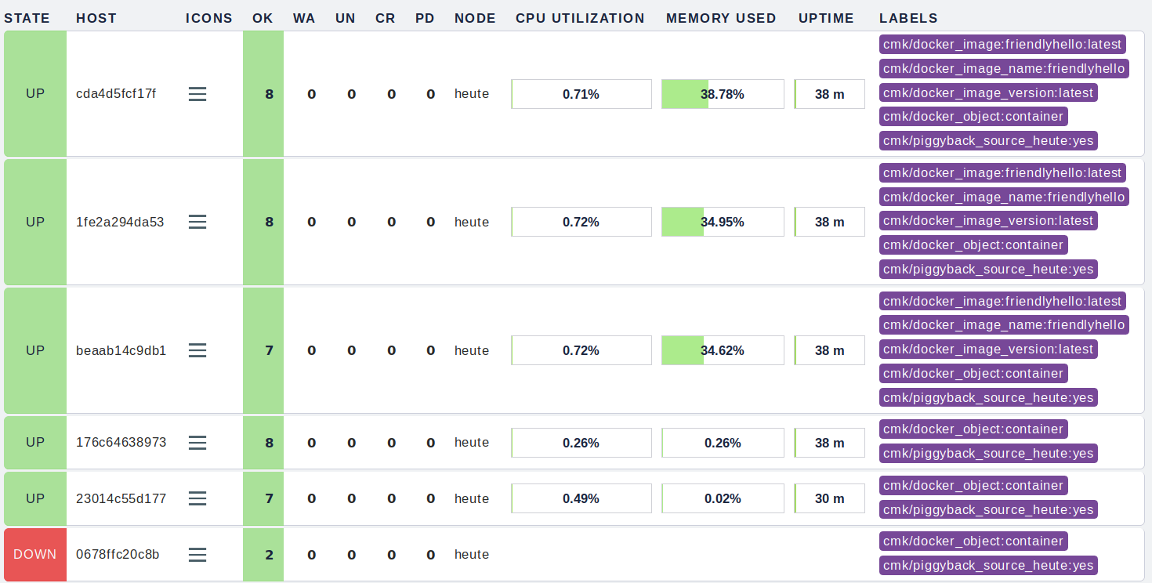The image size is (1152, 583).
Task: Click the UP state badge of beaab14c9db1
Action: click(34, 350)
